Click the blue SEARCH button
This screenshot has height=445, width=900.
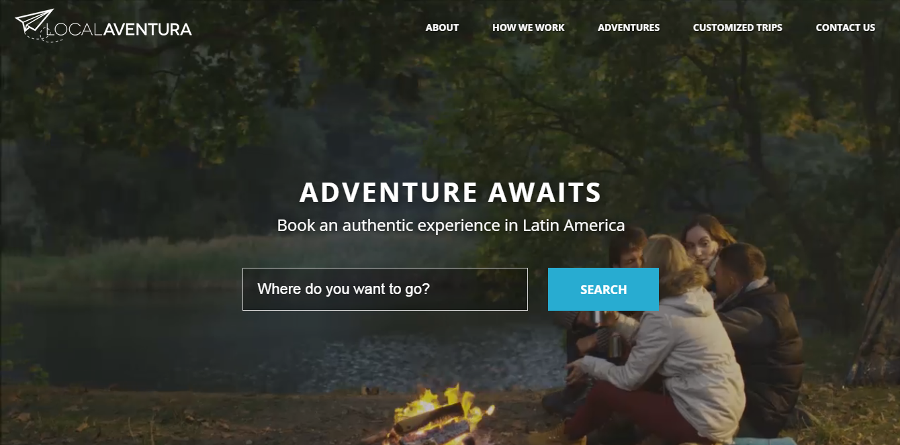(x=603, y=289)
